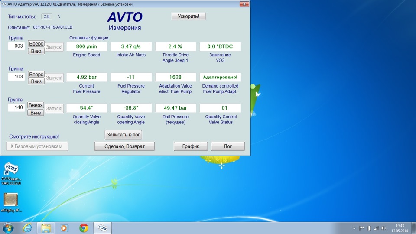Viewport: 416px width, 234px height.
Task: Click the taskbar clock showing 19:43
Action: [x=400, y=228]
